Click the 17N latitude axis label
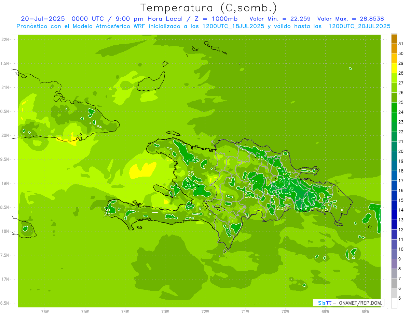 point(5,279)
